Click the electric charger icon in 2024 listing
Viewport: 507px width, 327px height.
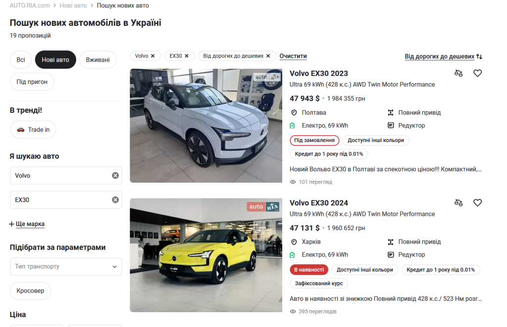pyautogui.click(x=292, y=255)
